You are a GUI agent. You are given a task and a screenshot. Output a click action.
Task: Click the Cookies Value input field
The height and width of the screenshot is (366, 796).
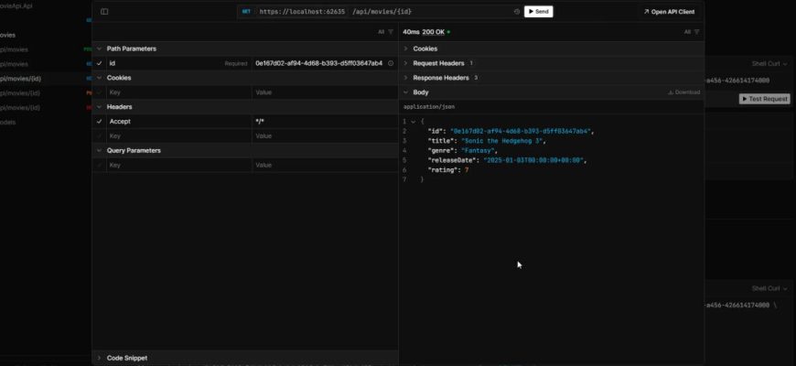325,92
